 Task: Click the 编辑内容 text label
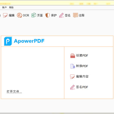pyautogui.click(x=82, y=77)
